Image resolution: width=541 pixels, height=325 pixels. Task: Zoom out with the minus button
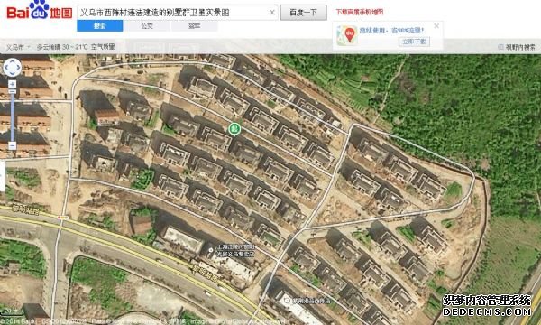pyautogui.click(x=12, y=145)
